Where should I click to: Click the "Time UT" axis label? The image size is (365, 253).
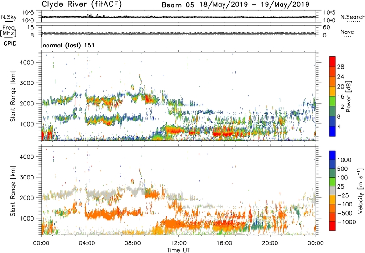(x=178, y=250)
